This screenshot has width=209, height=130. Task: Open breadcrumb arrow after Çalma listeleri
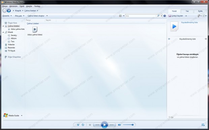pos(38,11)
